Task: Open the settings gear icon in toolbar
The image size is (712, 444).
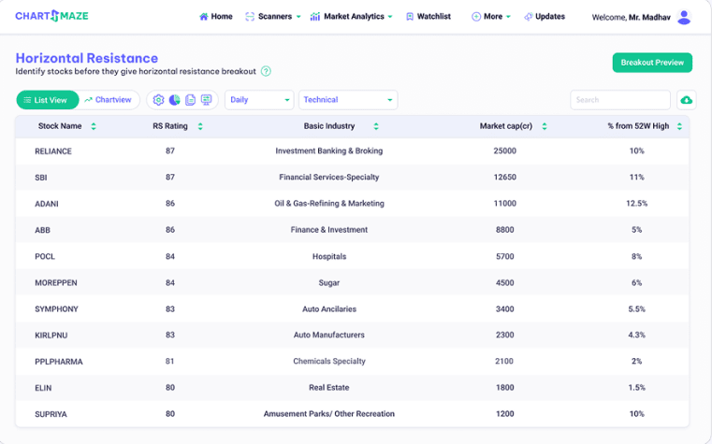Action: tap(158, 100)
